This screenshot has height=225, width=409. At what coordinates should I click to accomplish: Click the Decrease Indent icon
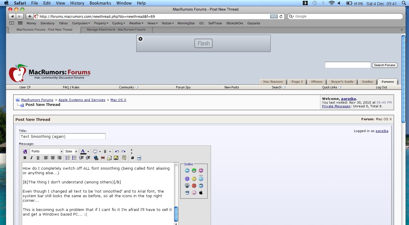click(x=81, y=158)
